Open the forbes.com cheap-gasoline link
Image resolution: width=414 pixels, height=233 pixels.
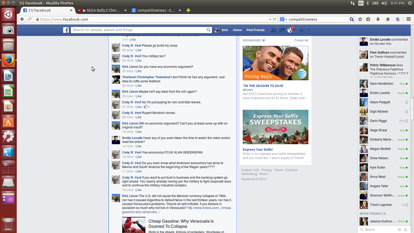(209, 208)
